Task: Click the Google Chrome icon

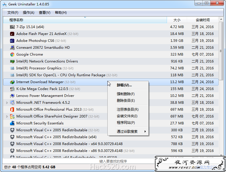Action: (12, 54)
